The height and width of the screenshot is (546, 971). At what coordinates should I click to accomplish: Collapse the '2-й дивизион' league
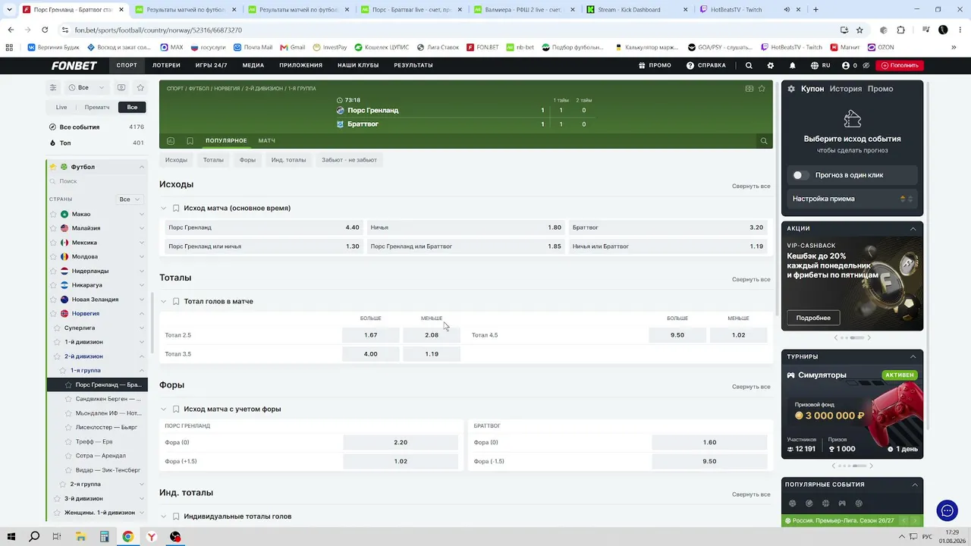tap(141, 356)
